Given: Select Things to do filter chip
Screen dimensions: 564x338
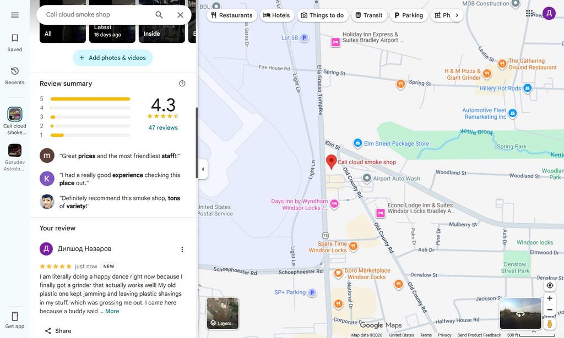Looking at the screenshot, I should (323, 15).
